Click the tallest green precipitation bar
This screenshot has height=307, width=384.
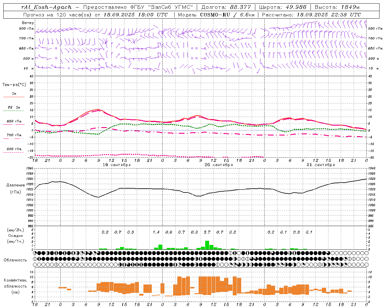pyautogui.click(x=207, y=245)
